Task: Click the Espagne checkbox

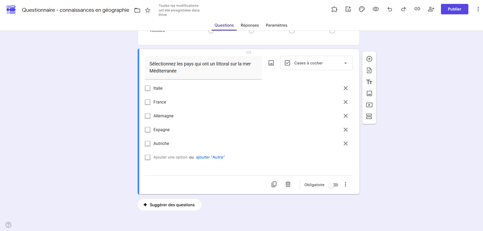Action: pyautogui.click(x=148, y=130)
